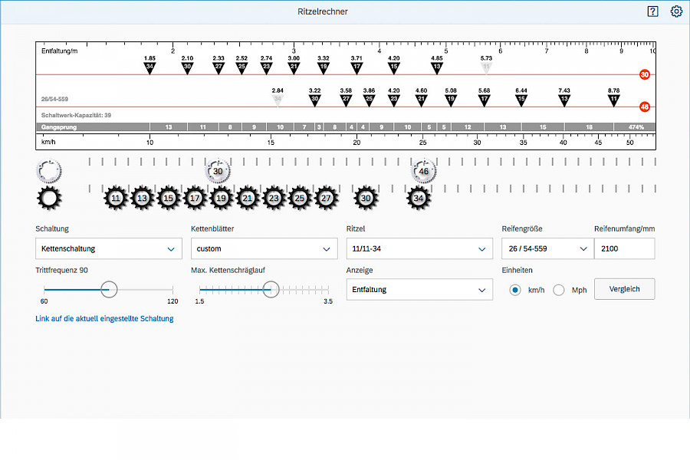This screenshot has height=460, width=690.
Task: Select the 46-tooth chainring icon
Action: coord(423,172)
